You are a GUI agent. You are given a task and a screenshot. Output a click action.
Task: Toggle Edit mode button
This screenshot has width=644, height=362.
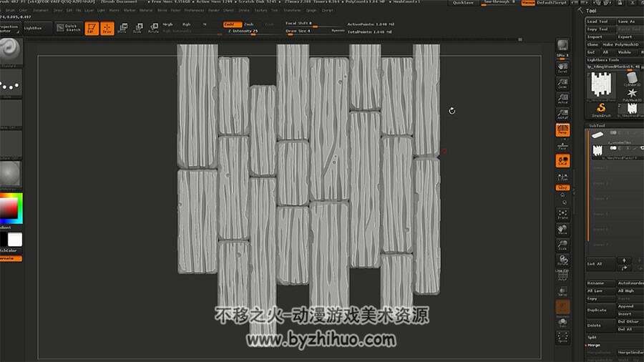(x=92, y=29)
